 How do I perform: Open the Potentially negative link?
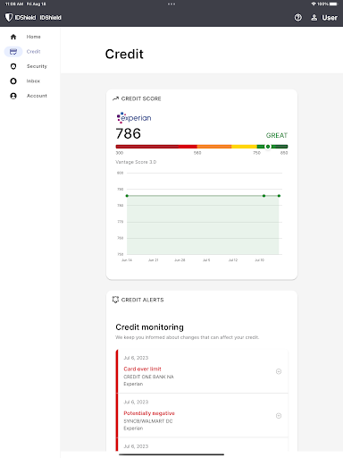(149, 413)
